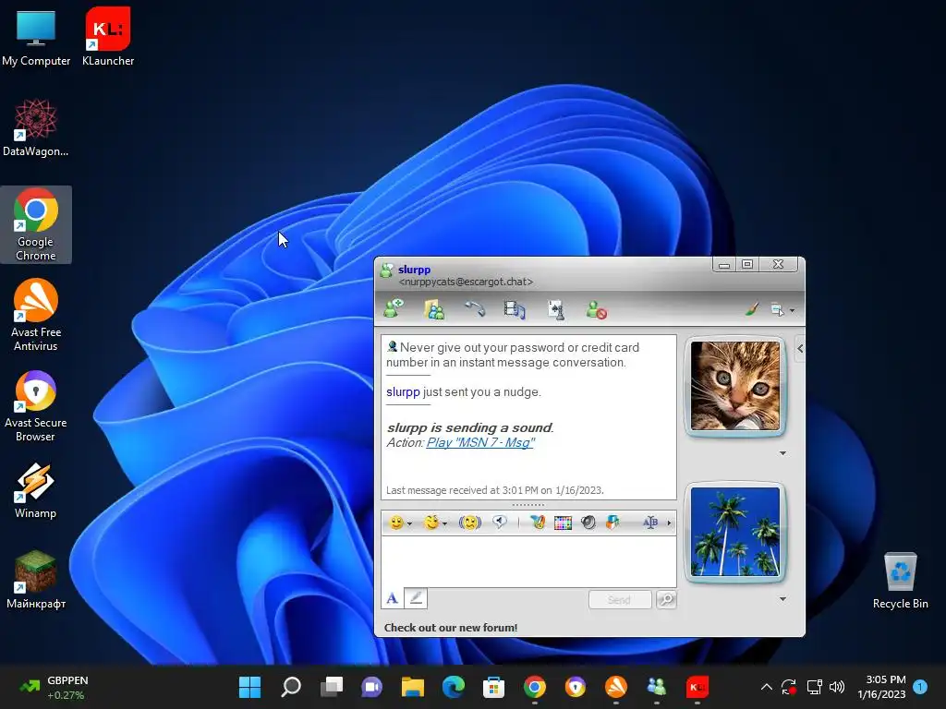Switch to KLauncher on the taskbar
Viewport: 946px width, 709px height.
tap(697, 687)
